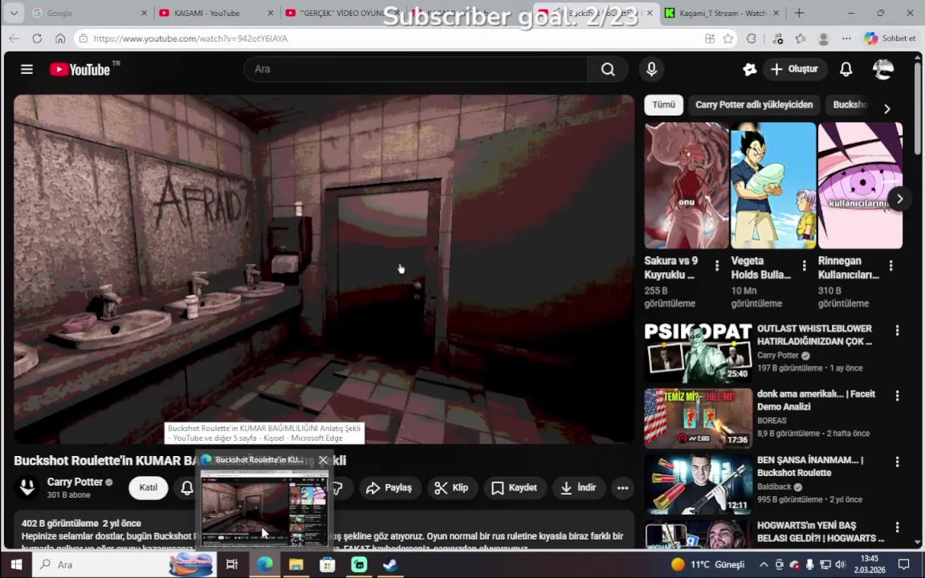
Task: Open Windows Start menu
Action: (16, 564)
